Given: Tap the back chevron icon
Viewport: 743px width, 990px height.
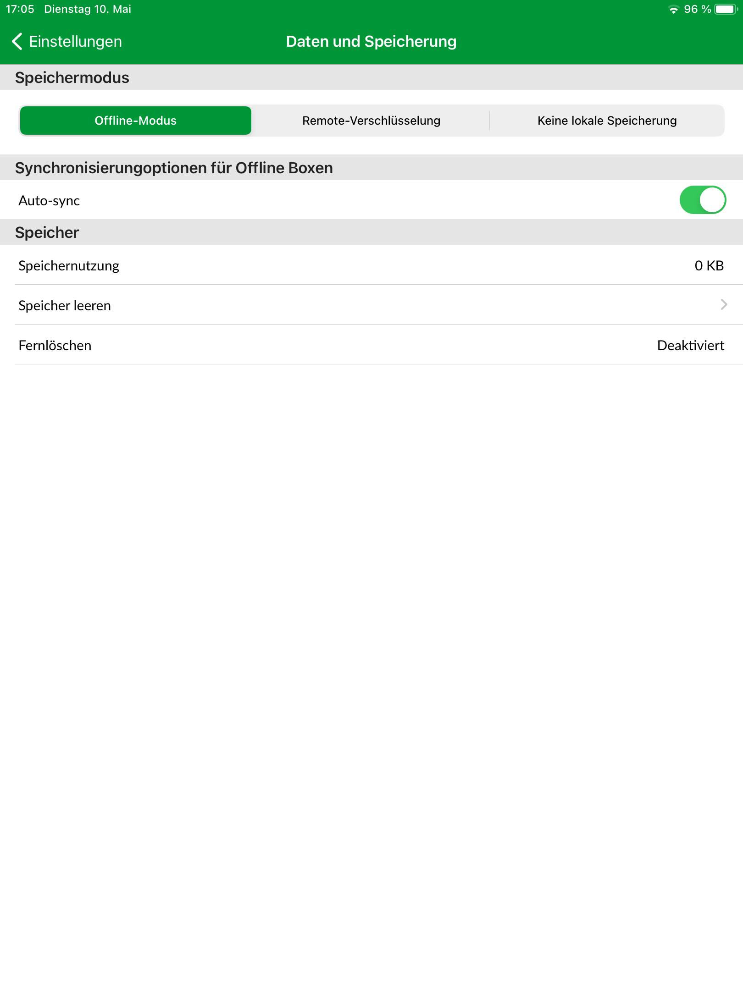Looking at the screenshot, I should (x=17, y=41).
